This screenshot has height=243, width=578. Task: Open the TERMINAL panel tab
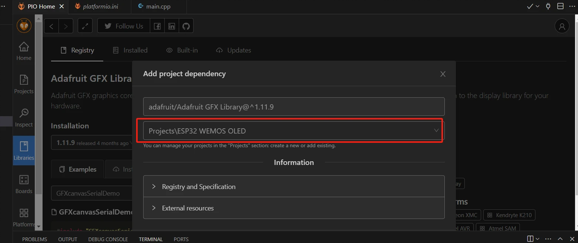151,239
